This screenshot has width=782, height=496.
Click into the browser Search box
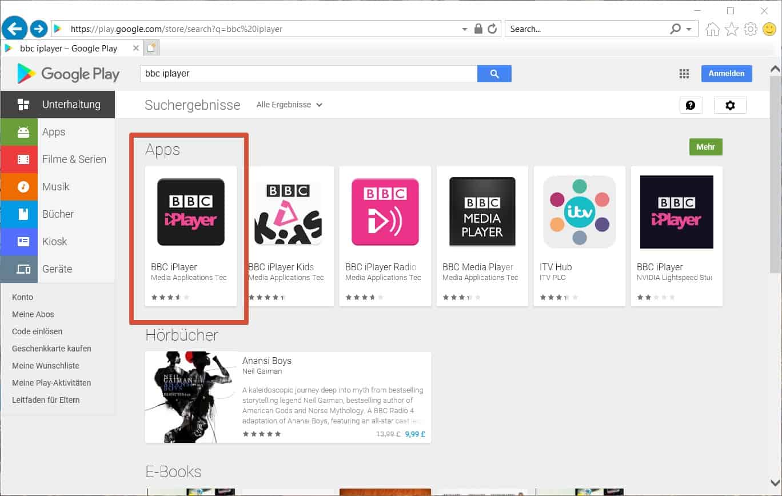point(587,29)
